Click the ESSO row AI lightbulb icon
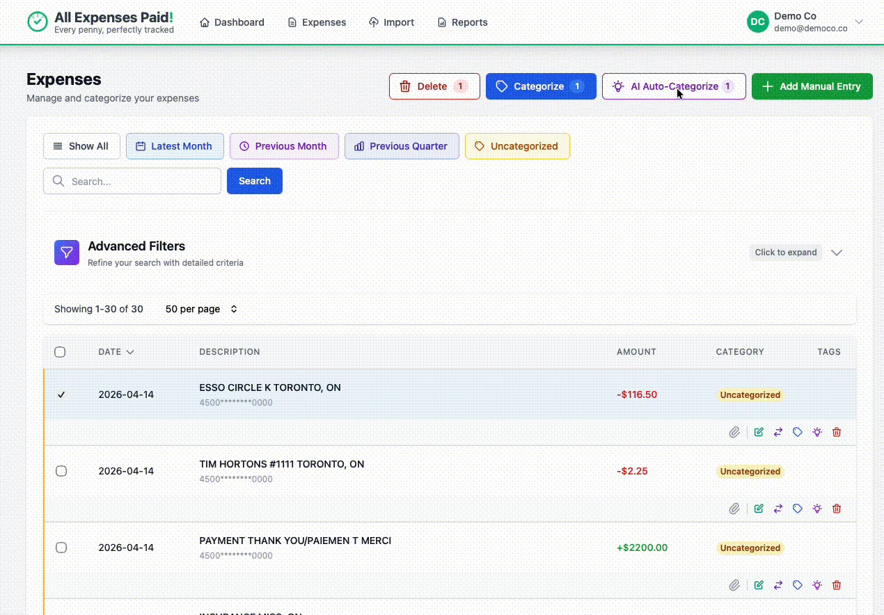Viewport: 884px width, 615px height. point(817,432)
